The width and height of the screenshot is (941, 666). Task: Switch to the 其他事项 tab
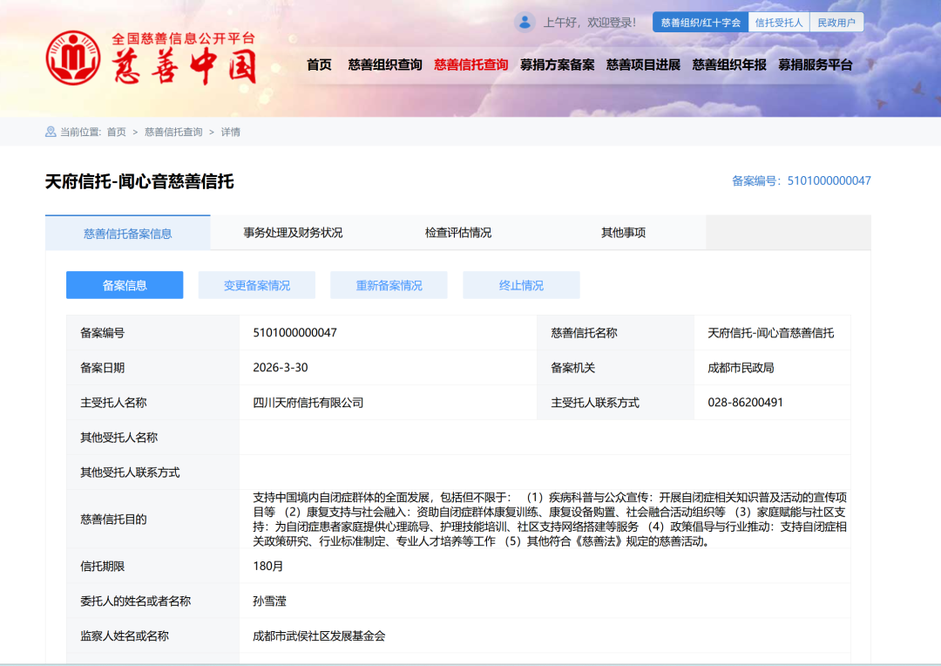coord(624,233)
